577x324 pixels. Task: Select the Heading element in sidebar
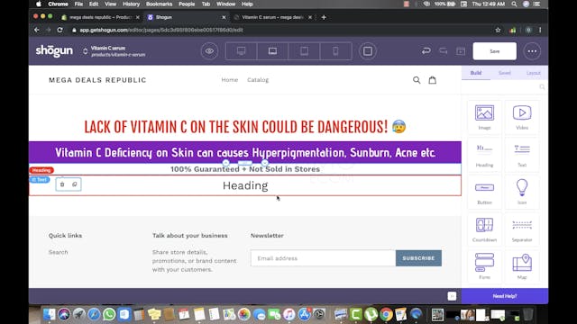coord(485,155)
